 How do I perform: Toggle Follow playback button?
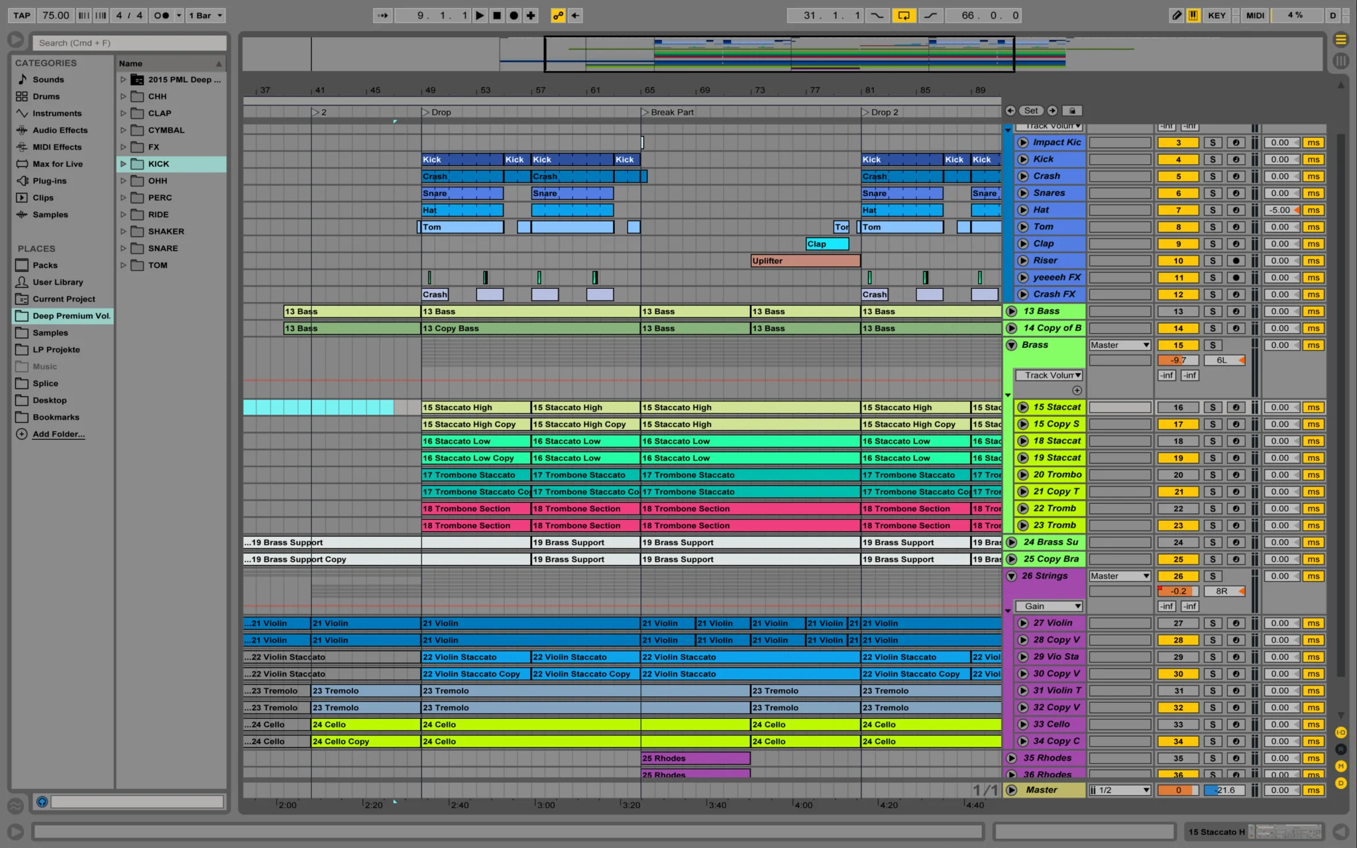(x=382, y=15)
